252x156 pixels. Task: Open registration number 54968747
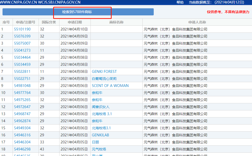tap(22, 114)
